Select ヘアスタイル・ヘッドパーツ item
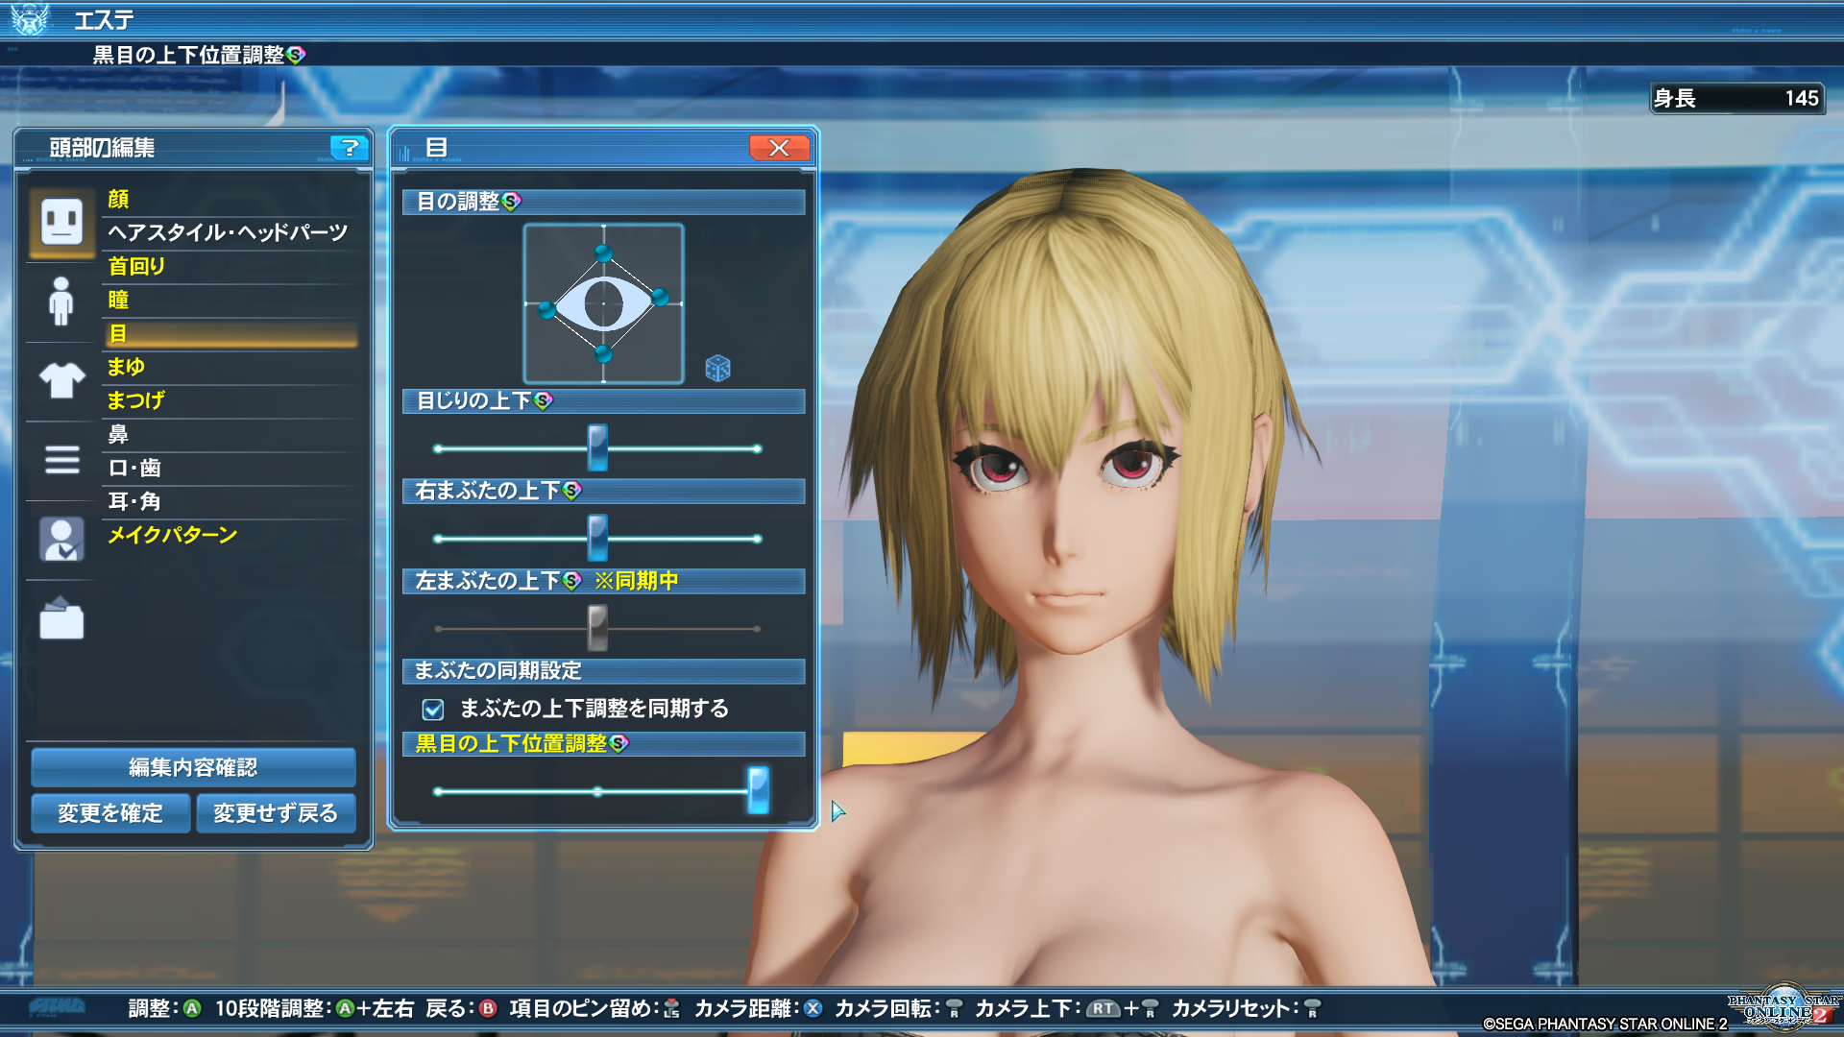1844x1037 pixels. (x=228, y=232)
